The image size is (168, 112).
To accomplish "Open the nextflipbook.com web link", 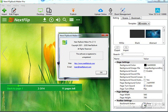I will [x=85, y=64].
